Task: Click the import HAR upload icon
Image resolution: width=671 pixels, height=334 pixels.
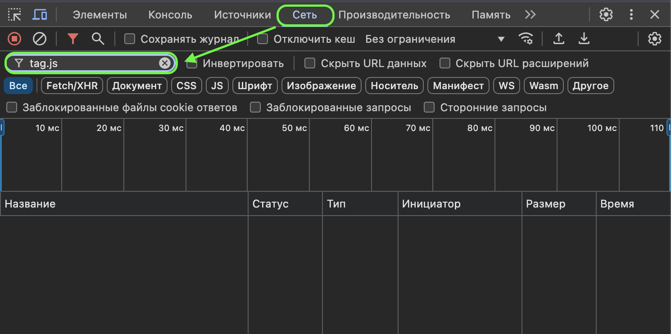Action: 558,39
